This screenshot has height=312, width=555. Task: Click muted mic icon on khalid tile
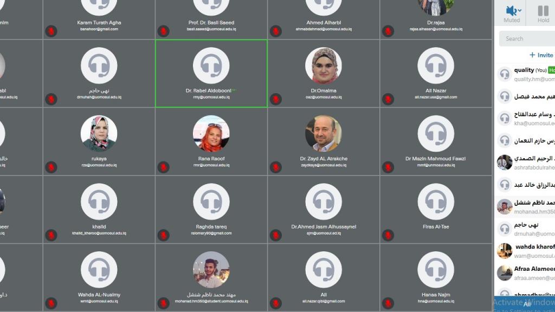pyautogui.click(x=51, y=235)
